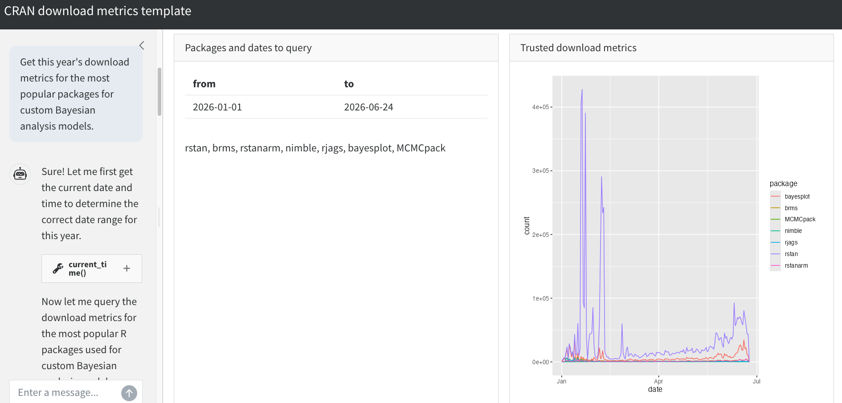Click the to column header
Screen dimensions: 842x403
(x=349, y=84)
